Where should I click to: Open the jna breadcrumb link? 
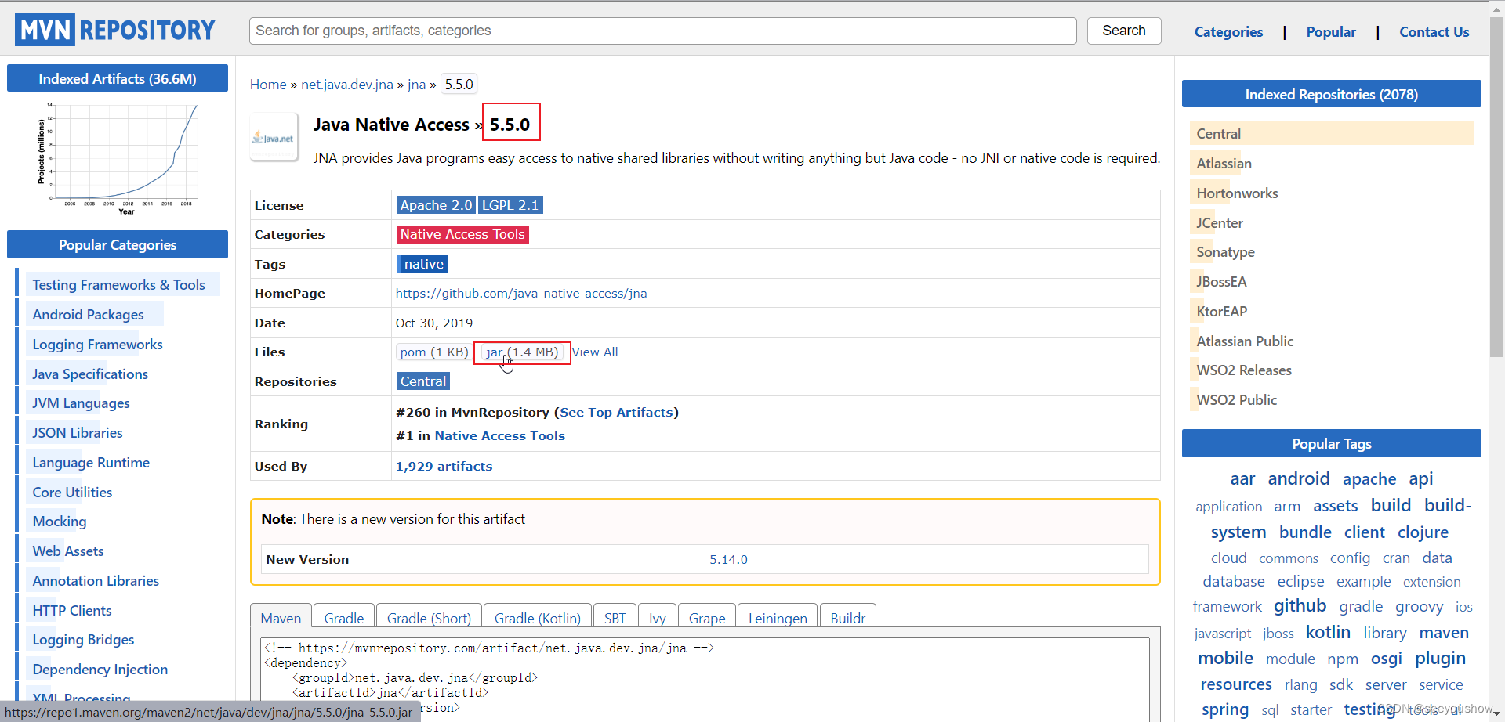pyautogui.click(x=416, y=85)
